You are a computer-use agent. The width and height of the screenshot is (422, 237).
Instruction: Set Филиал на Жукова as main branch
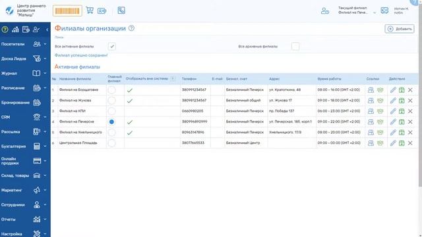coord(111,101)
